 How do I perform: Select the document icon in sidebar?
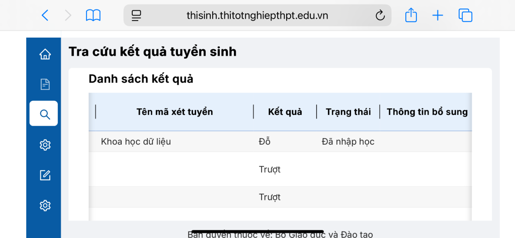(x=45, y=84)
